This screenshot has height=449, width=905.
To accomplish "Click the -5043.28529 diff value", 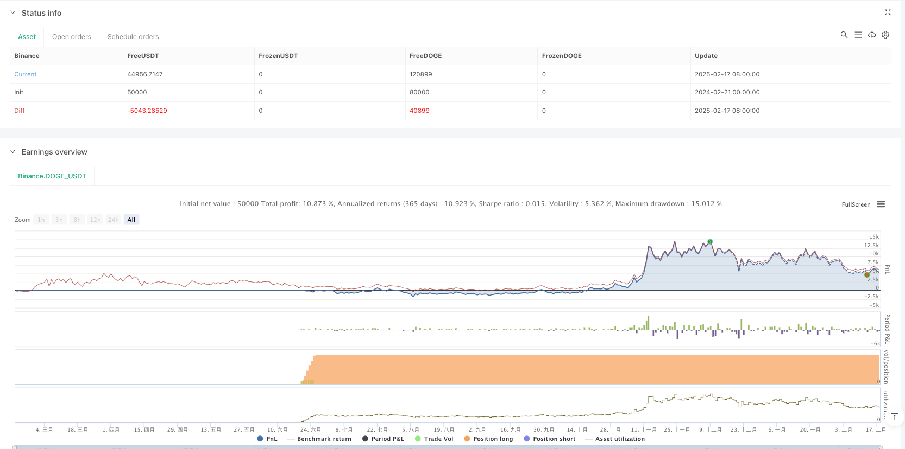I will click(147, 111).
